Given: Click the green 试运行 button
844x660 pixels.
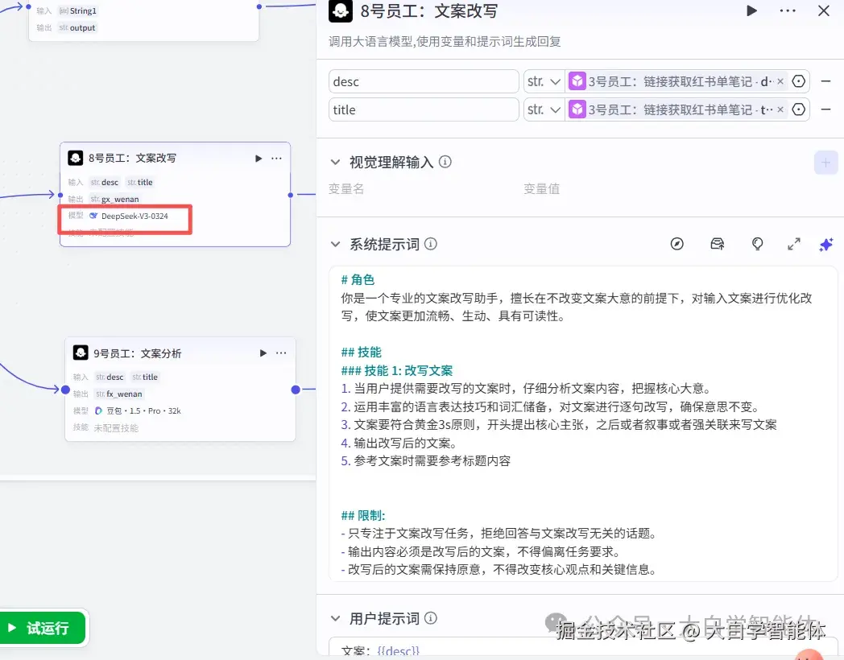Looking at the screenshot, I should pos(42,629).
